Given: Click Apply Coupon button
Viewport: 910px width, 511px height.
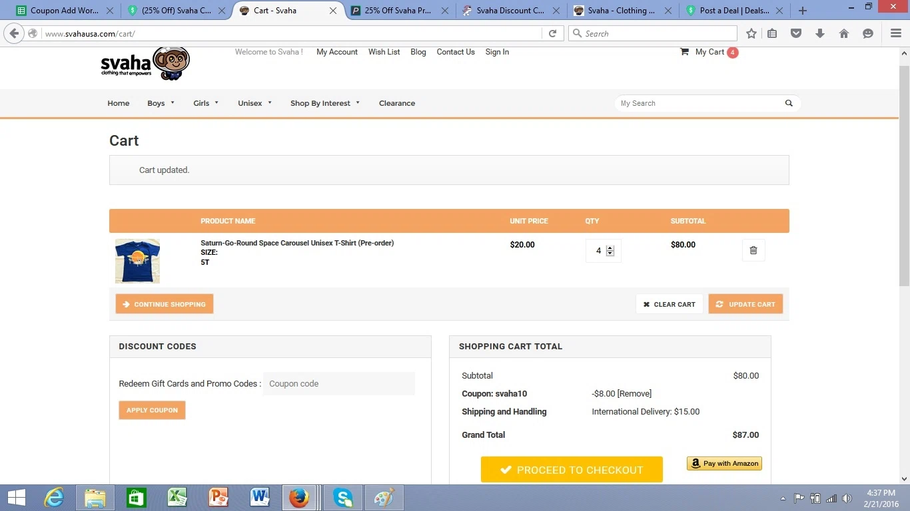Looking at the screenshot, I should click(152, 410).
